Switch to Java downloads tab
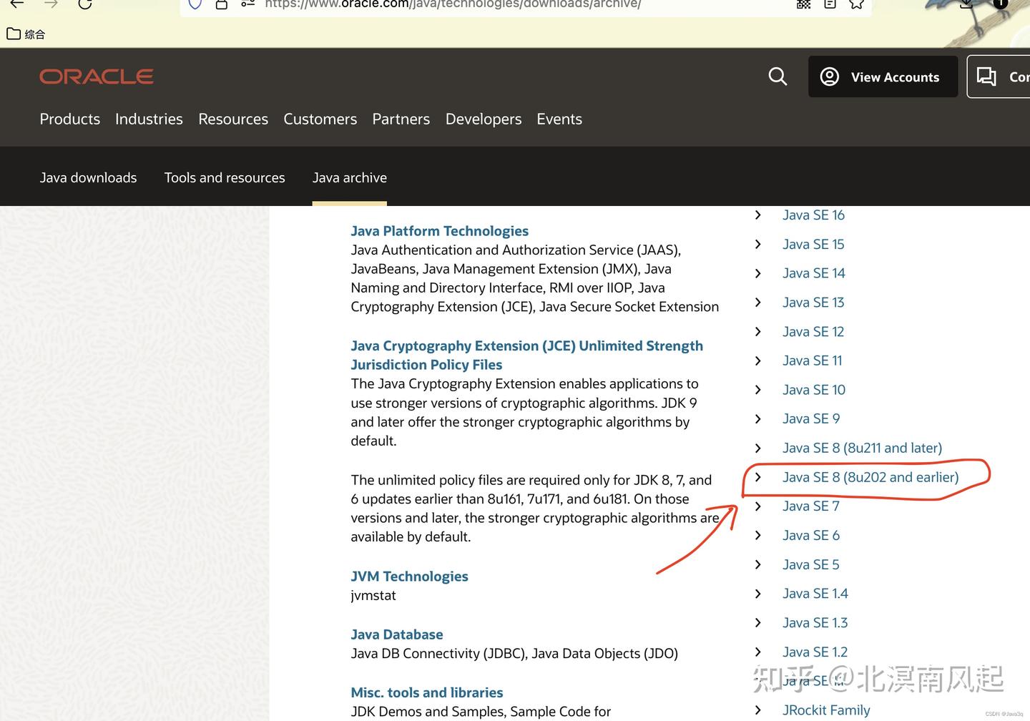 pos(88,177)
